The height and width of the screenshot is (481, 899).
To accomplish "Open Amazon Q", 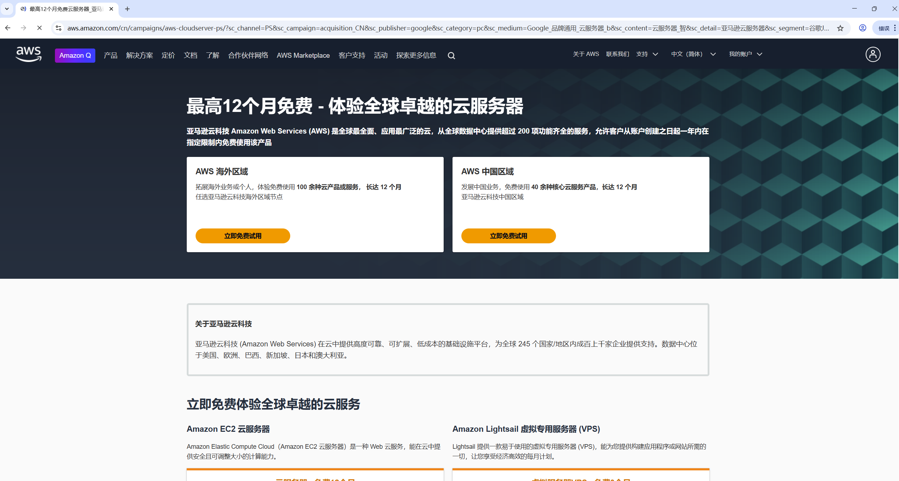I will [75, 56].
